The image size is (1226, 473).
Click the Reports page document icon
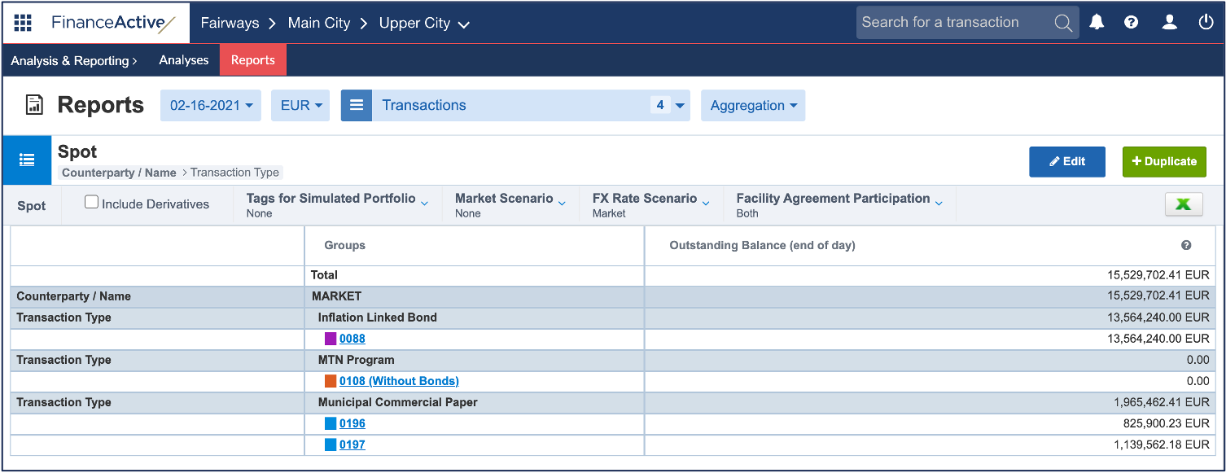point(34,105)
